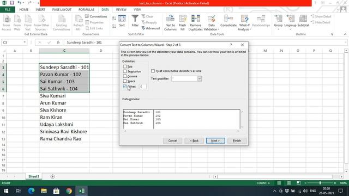Screen dimensions: 349x196
Task: Enable the Comma delimiter checkbox
Action: coord(125,76)
